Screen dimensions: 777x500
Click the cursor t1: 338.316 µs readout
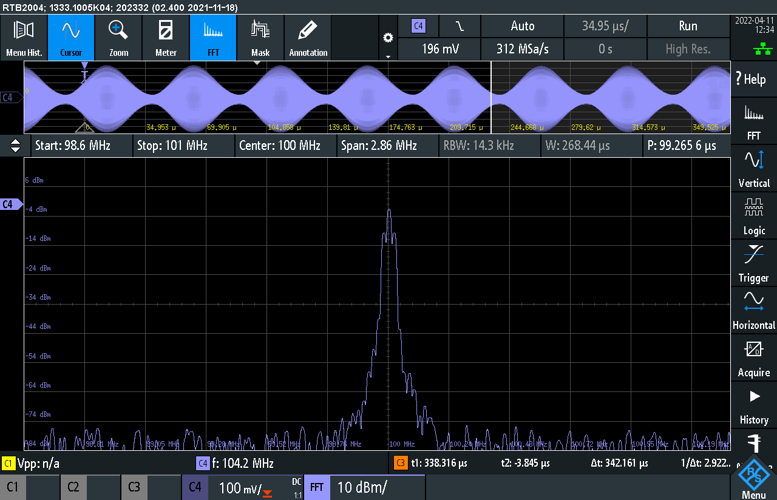(x=439, y=464)
